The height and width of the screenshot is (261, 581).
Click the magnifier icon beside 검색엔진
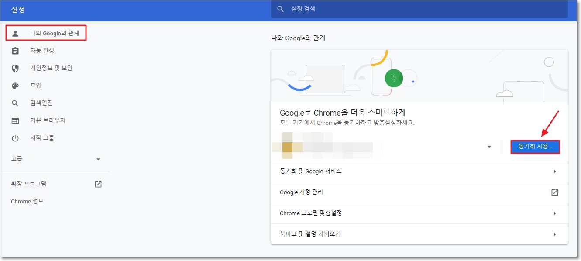point(15,103)
